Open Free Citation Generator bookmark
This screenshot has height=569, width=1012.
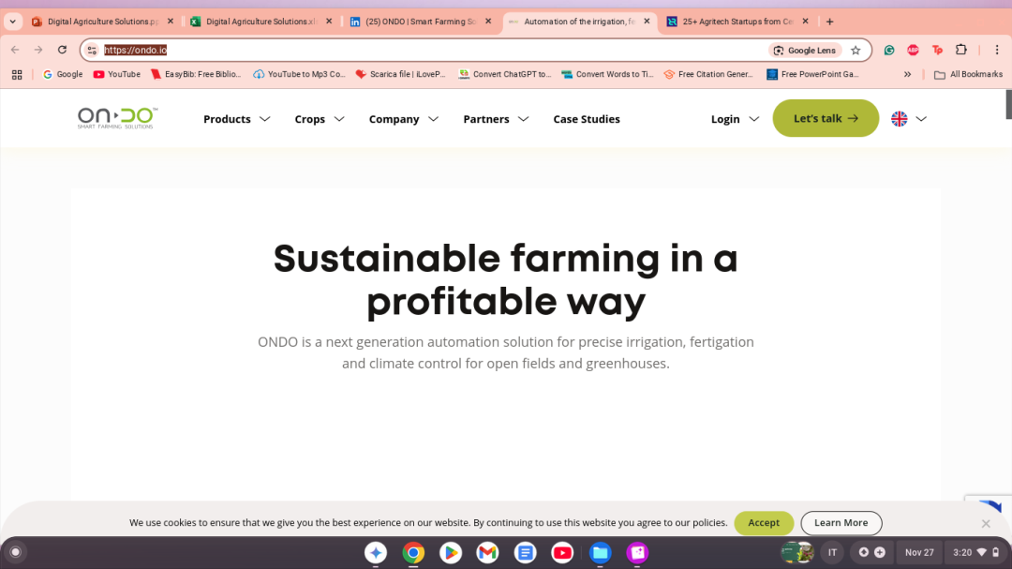click(708, 74)
